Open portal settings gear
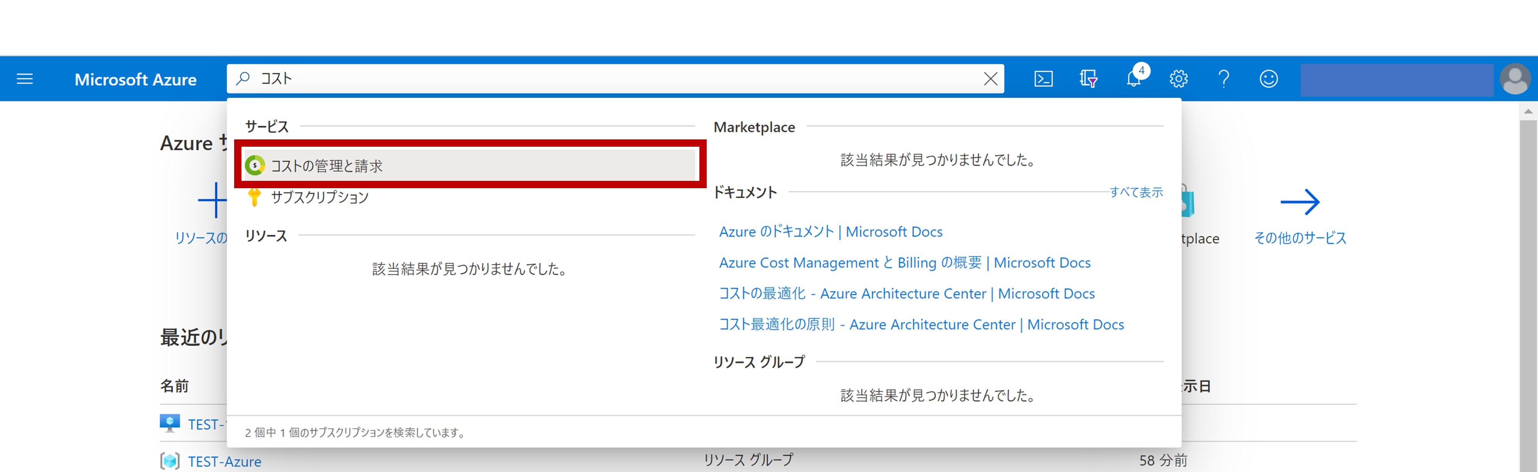The height and width of the screenshot is (472, 1538). coord(1178,79)
